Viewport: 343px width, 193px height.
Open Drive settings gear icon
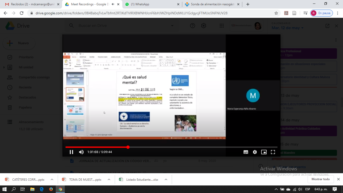[x=204, y=26]
